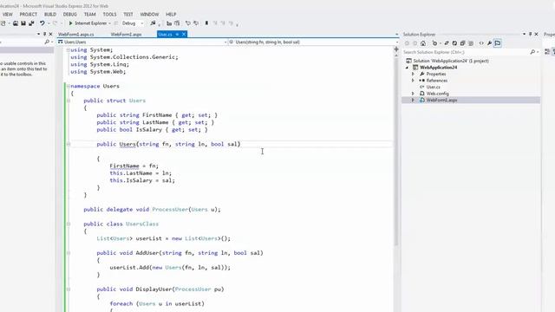This screenshot has width=555, height=312.
Task: Expand the WebForm1.aspx node
Action: click(413, 101)
